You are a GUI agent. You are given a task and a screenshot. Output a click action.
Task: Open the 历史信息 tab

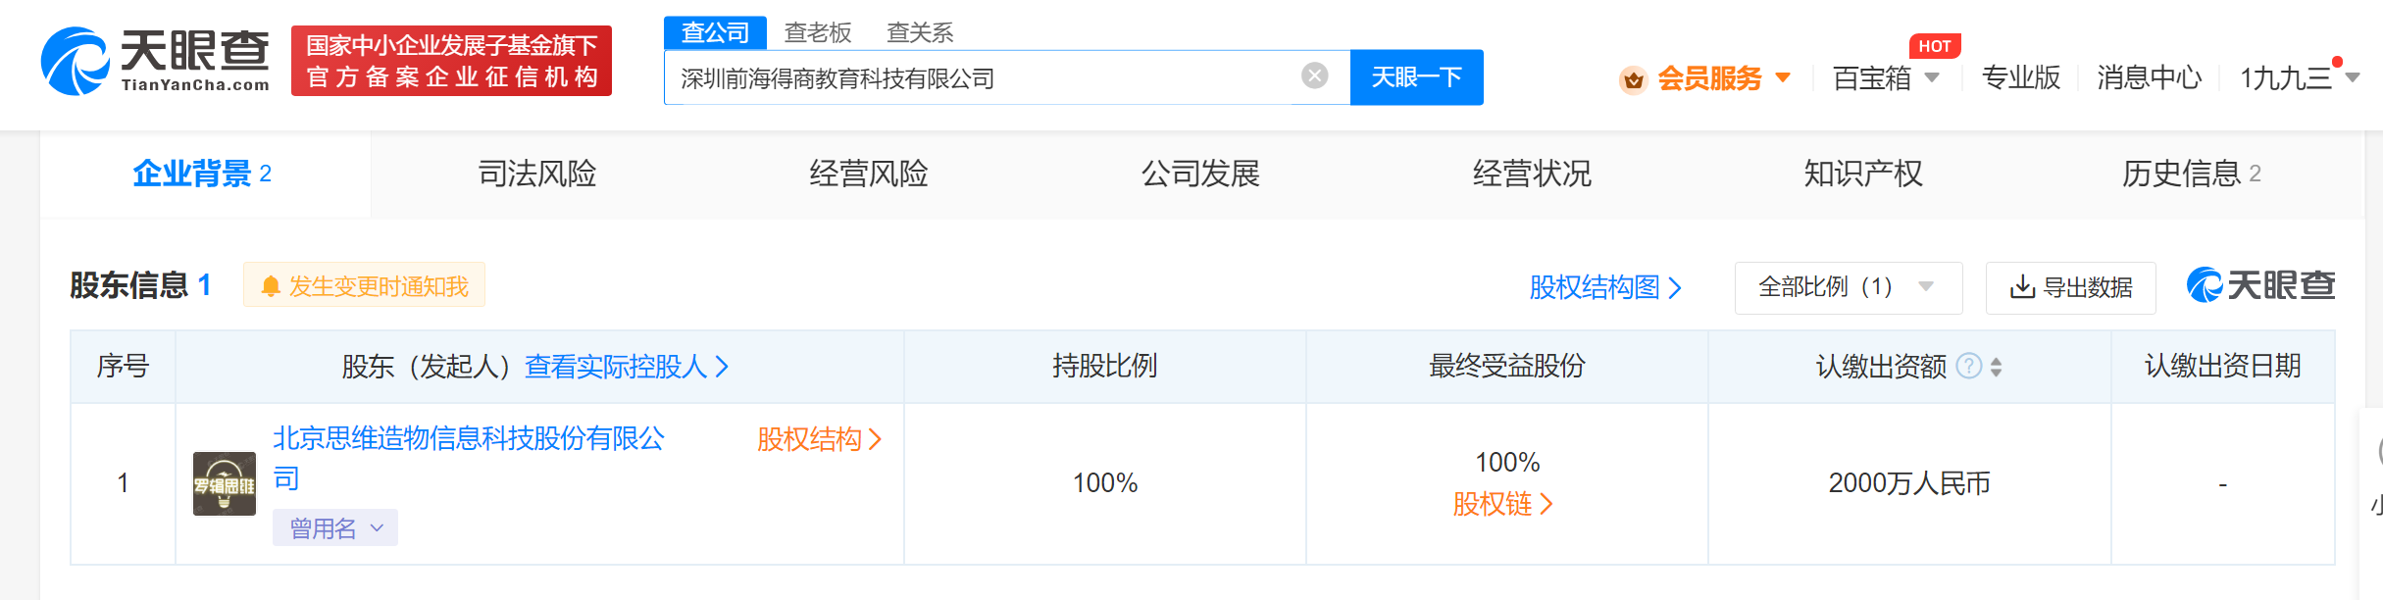tap(2192, 174)
